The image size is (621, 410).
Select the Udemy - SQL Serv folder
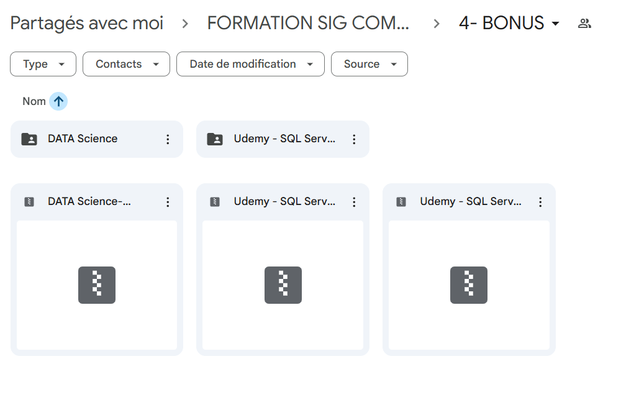284,139
